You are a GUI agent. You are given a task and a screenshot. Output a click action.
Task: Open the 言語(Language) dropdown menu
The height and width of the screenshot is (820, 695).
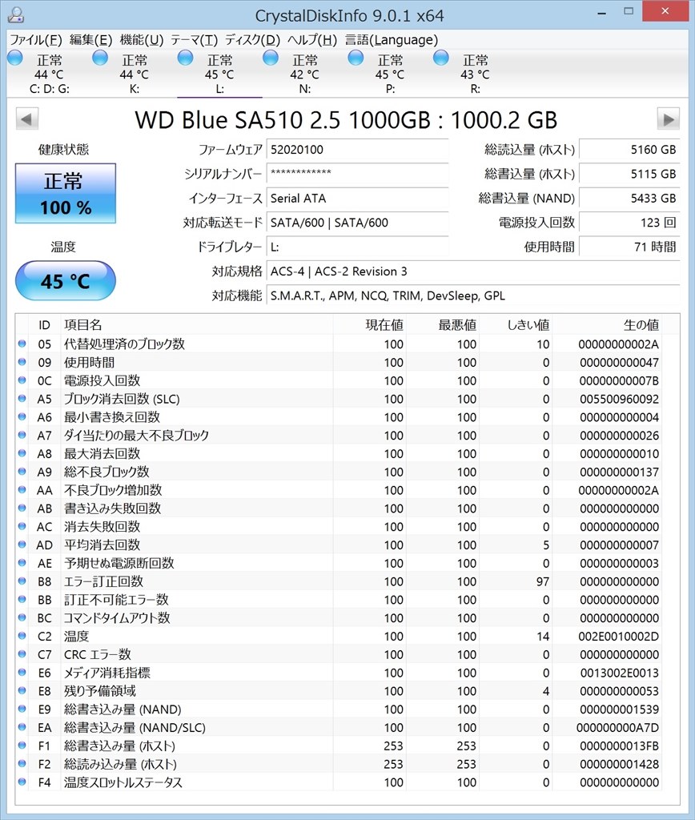(x=392, y=39)
